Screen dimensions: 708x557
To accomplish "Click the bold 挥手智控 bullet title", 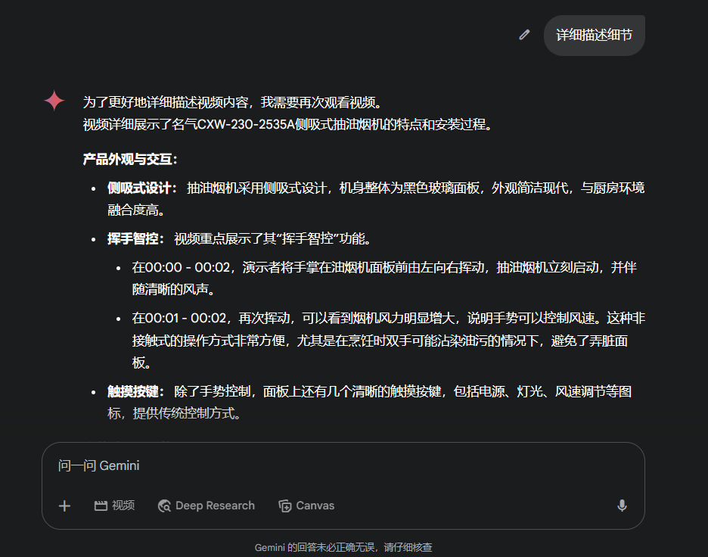I will tap(136, 239).
